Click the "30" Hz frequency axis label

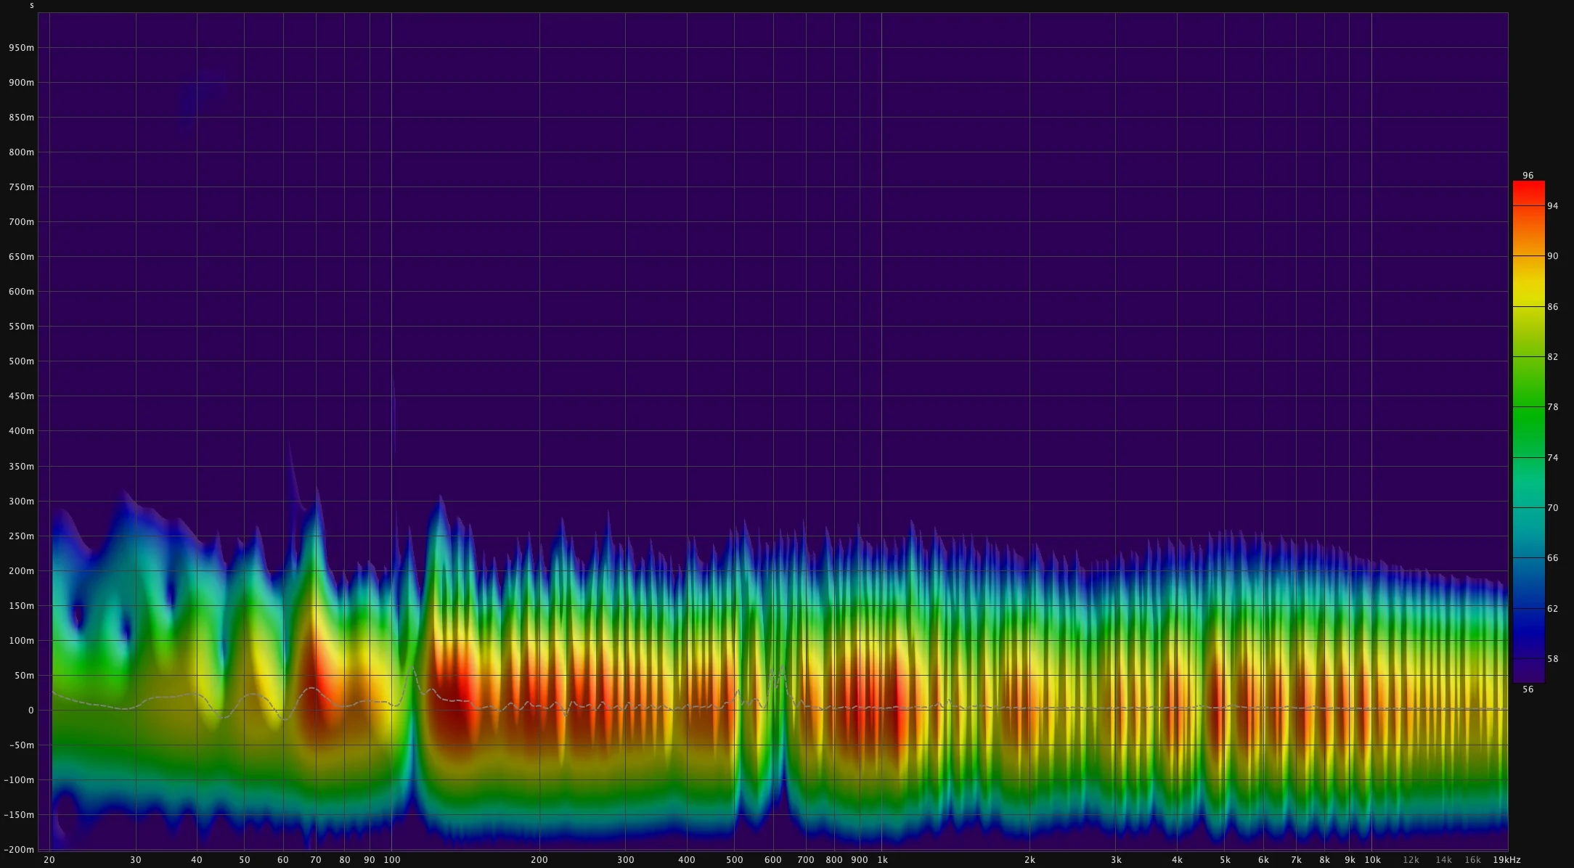click(136, 860)
